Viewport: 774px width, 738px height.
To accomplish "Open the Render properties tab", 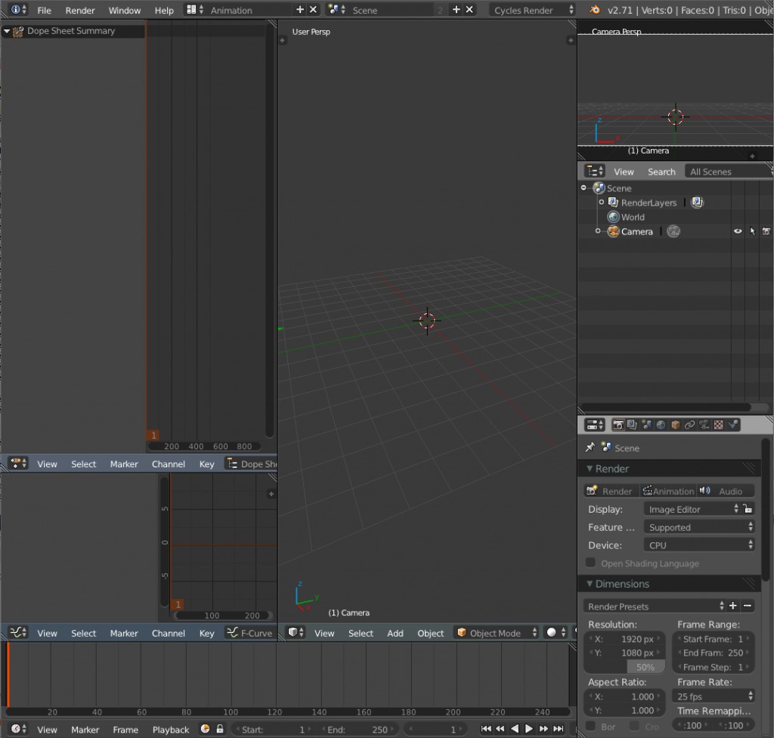I will click(620, 425).
